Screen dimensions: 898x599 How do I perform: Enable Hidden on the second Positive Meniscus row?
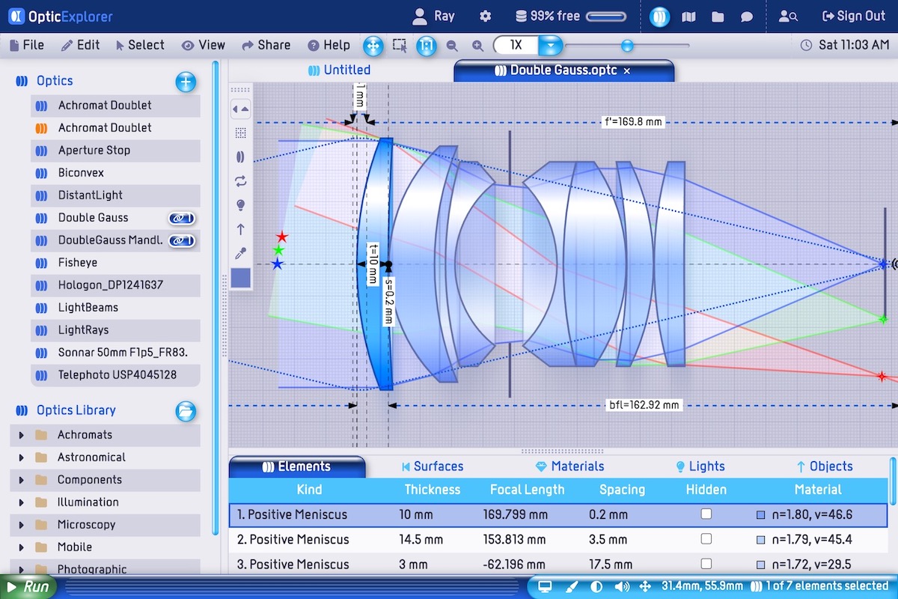tap(706, 539)
